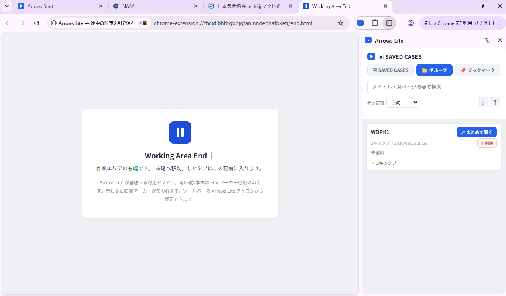Pin the Arrows Lite side panel
The image size is (506, 296).
[x=487, y=40]
